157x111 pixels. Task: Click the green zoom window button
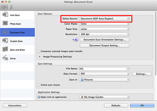[x=9, y=2]
